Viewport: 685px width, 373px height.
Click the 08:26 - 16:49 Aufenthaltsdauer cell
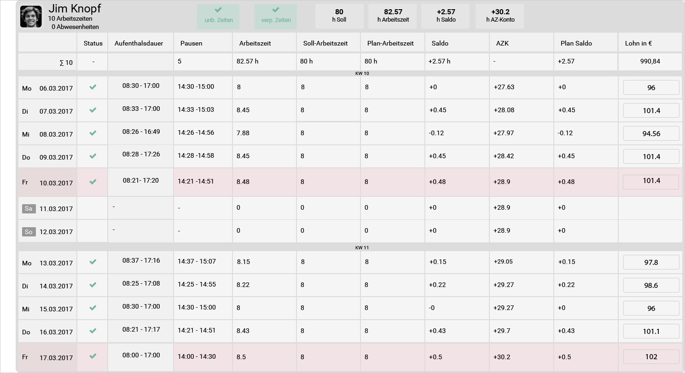click(x=141, y=132)
